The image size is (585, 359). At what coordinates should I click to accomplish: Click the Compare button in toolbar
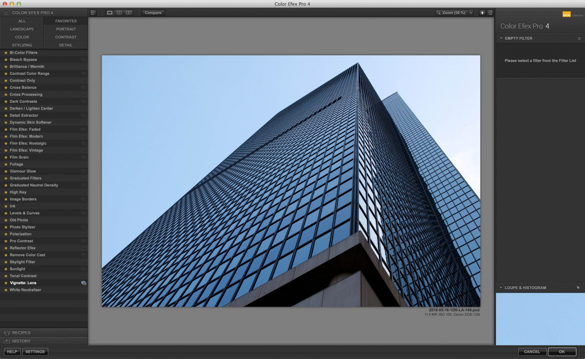(153, 13)
